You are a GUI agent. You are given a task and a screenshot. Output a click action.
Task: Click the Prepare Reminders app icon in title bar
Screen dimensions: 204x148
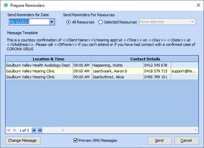coord(6,5)
